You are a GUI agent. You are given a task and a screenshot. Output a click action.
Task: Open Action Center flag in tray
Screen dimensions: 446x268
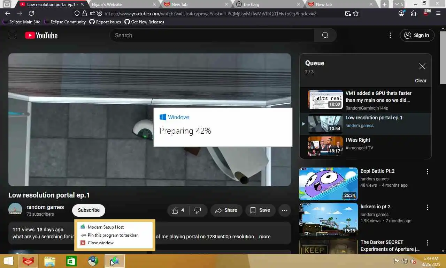point(396,261)
